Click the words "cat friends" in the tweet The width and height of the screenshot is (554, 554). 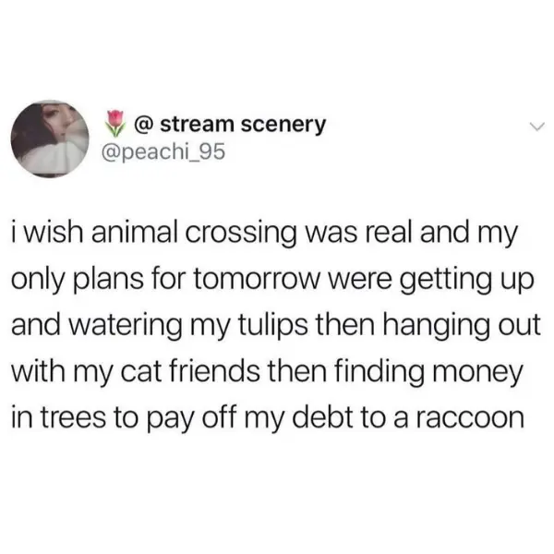click(x=190, y=372)
